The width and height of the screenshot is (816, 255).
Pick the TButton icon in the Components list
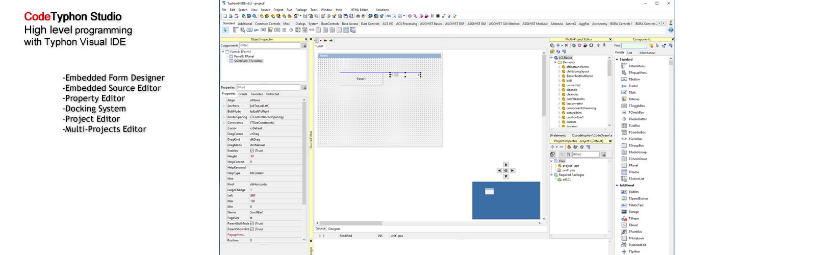pos(624,80)
